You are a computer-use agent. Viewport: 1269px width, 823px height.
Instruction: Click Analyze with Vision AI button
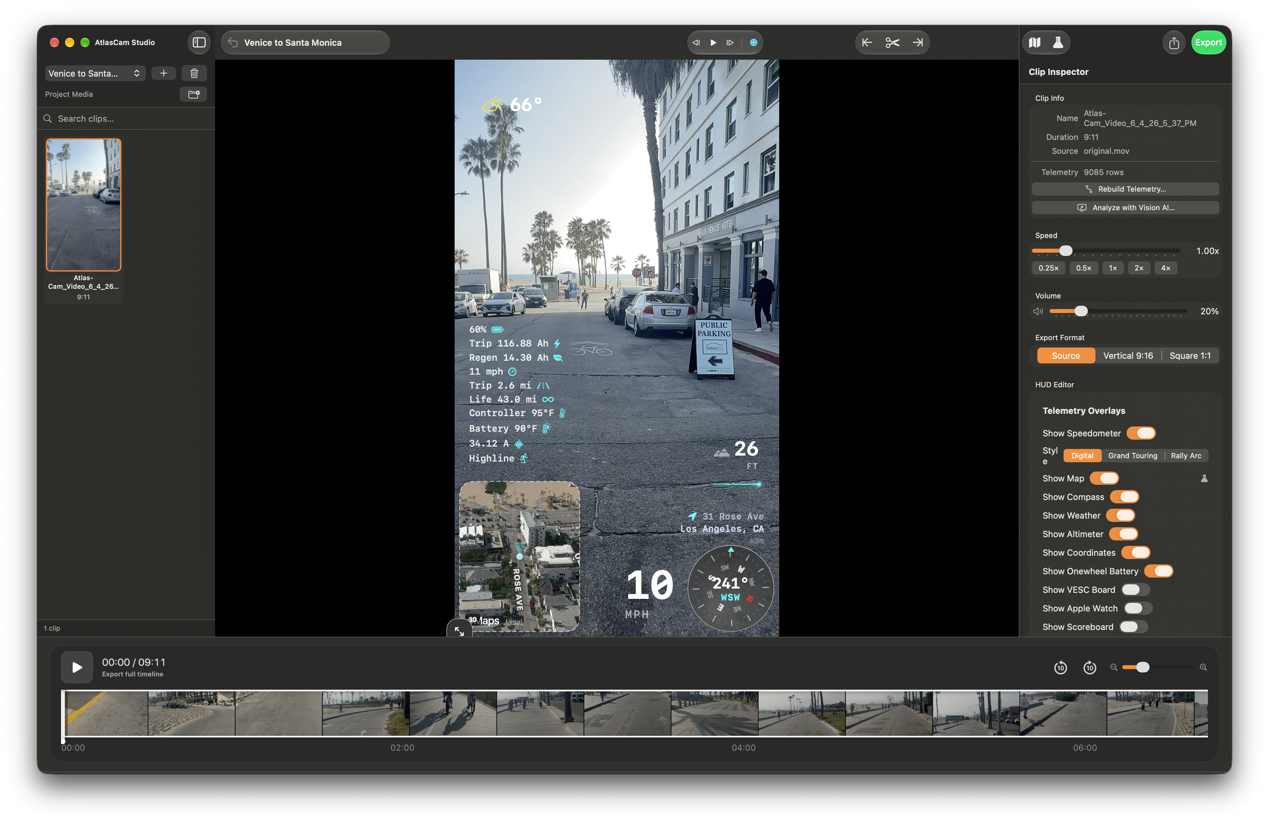[1125, 208]
